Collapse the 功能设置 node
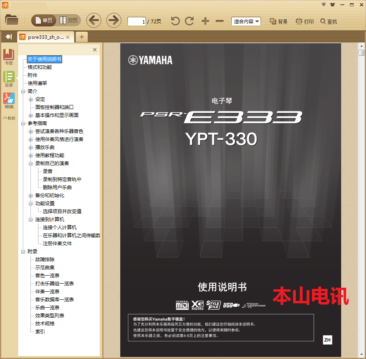Screen dimensions: 366x359 point(30,204)
